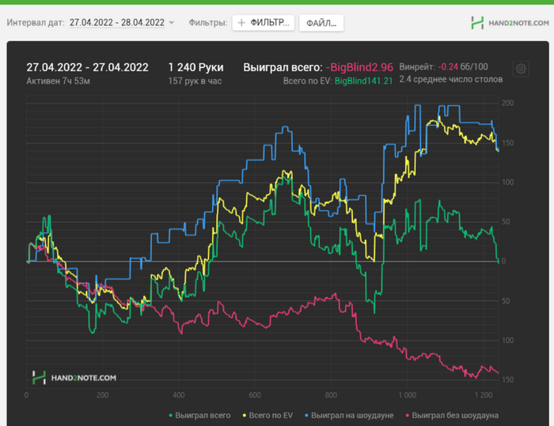Add a new filter with ФИЛЬТР button
Image resolution: width=554 pixels, height=426 pixels.
[264, 23]
